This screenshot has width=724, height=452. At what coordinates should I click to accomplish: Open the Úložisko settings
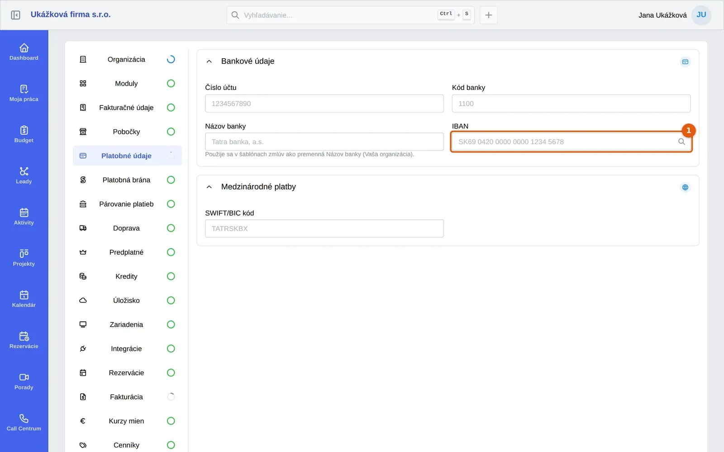[x=127, y=301]
